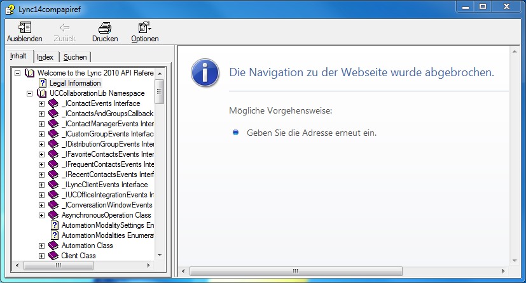The height and width of the screenshot is (283, 526).
Task: Click the question page icon for Legal Information
Action: coord(42,83)
